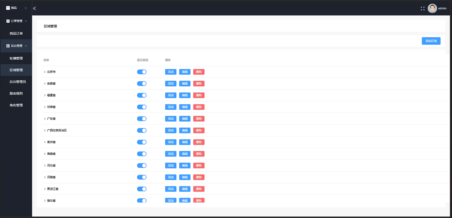
Task: Click 添加 button for 安徽省
Action: 171,83
